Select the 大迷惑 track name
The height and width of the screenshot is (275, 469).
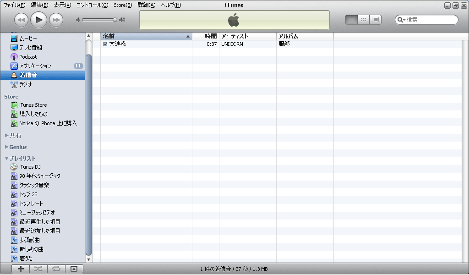(117, 44)
